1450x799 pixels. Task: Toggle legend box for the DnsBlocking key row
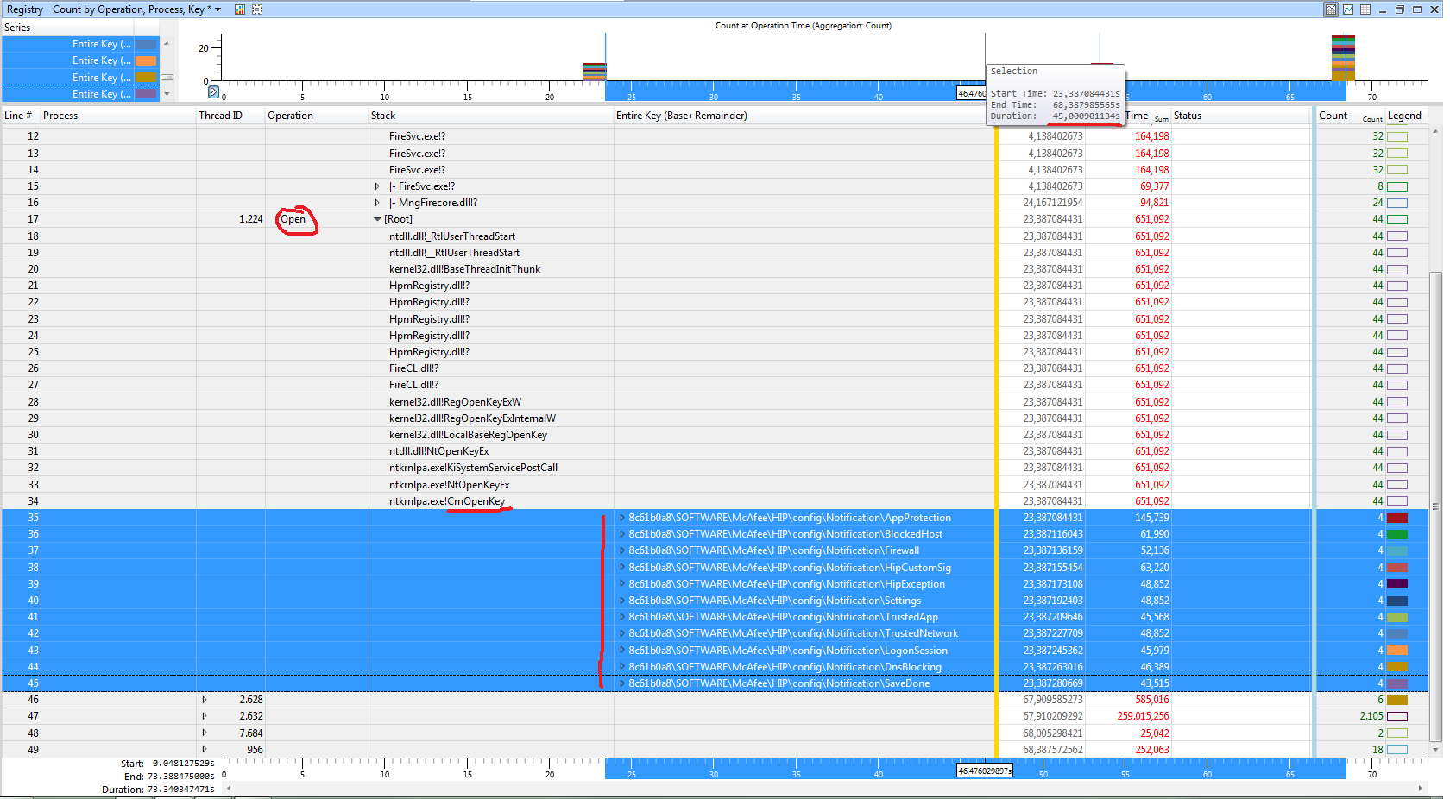[x=1396, y=667]
